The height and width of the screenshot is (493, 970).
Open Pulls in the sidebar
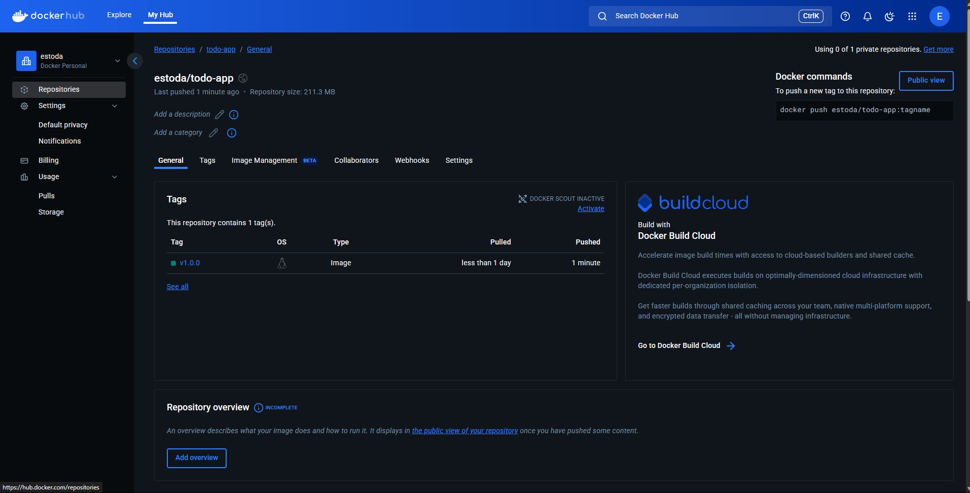[47, 196]
